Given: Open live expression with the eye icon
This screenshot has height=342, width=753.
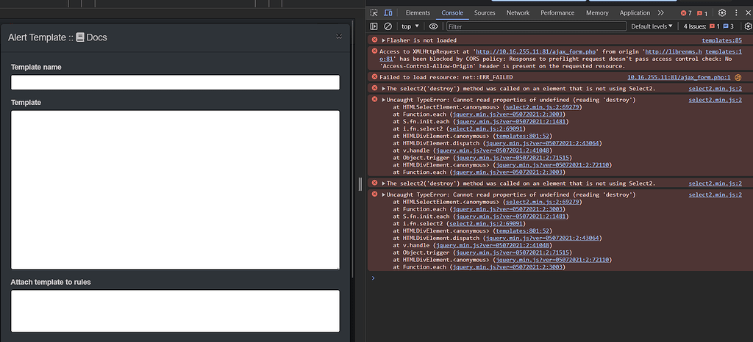Looking at the screenshot, I should pos(433,26).
